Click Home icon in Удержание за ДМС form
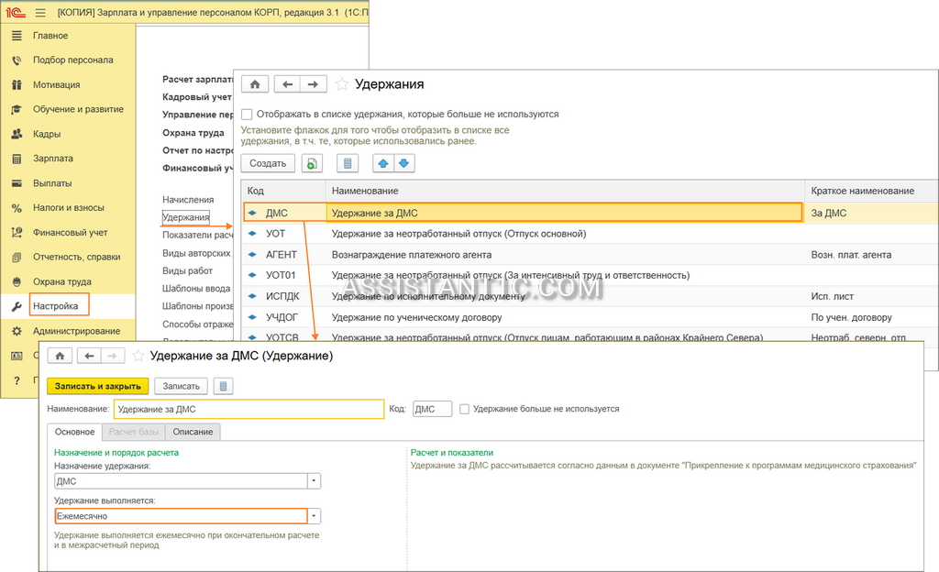 tap(60, 356)
